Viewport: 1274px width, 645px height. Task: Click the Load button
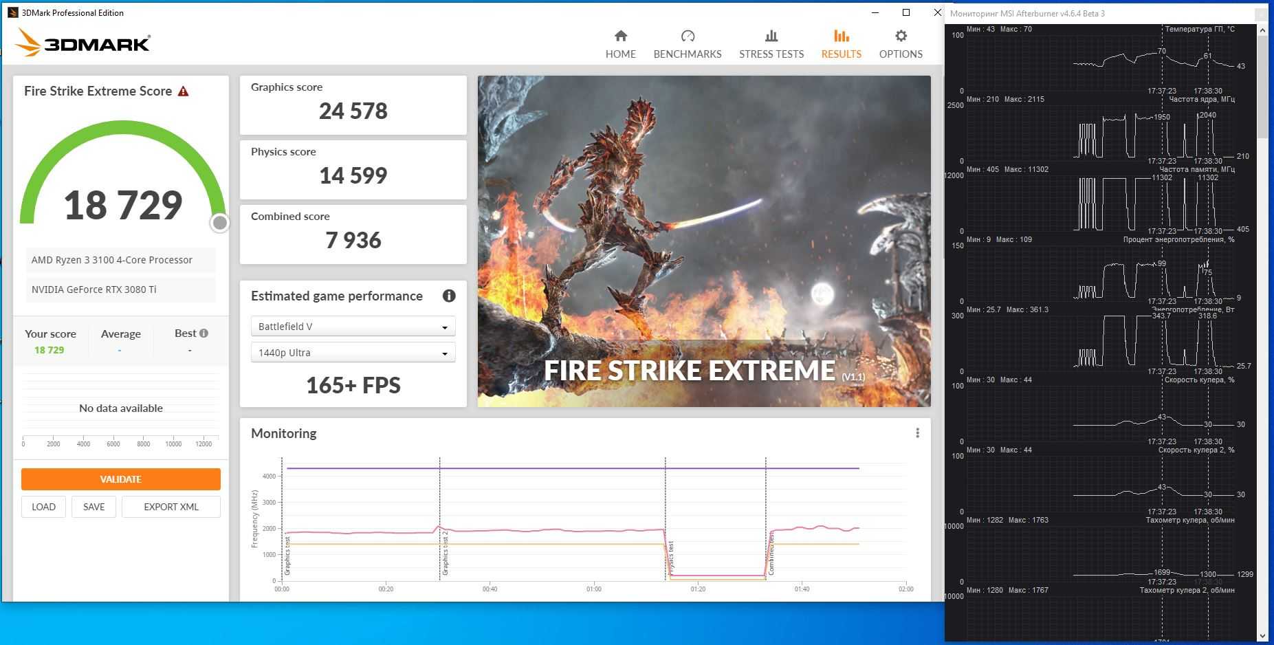tap(43, 507)
